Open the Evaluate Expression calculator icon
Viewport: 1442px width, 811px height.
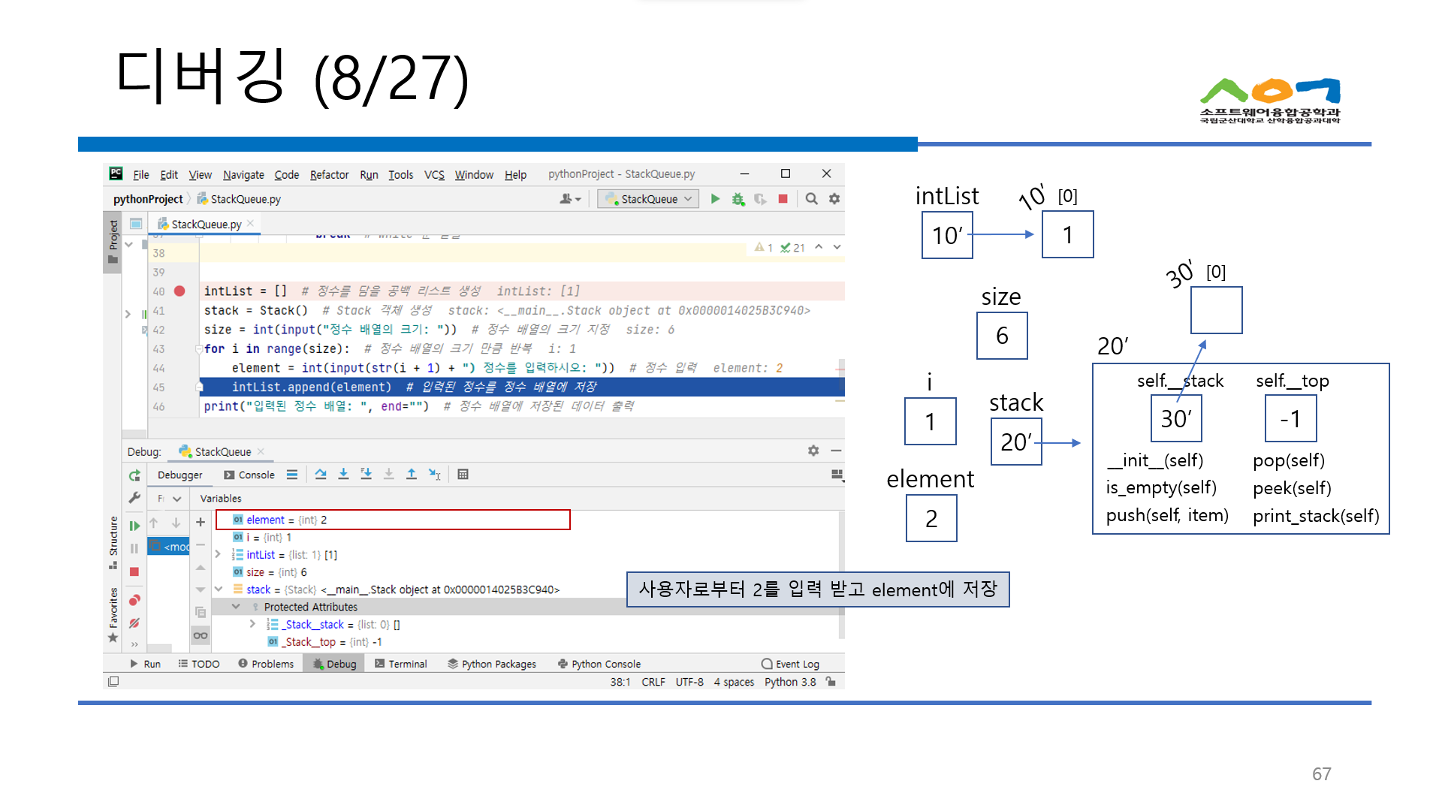463,474
